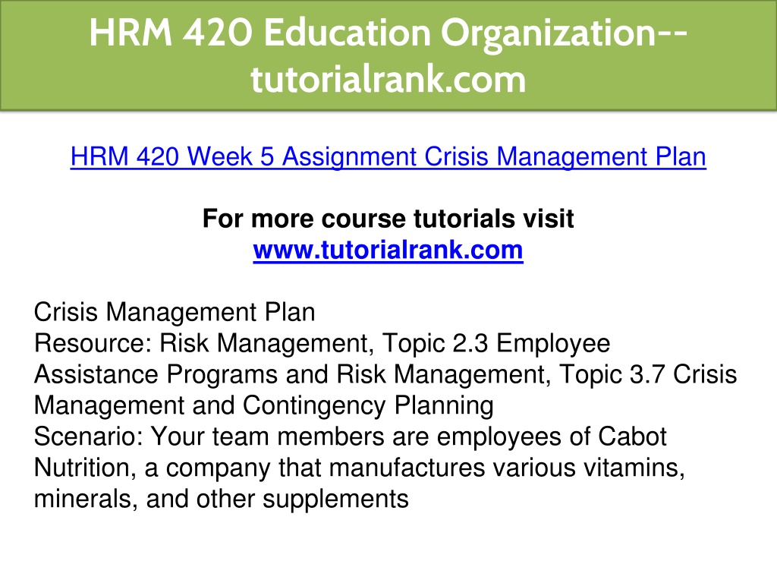Select the 'For more course tutorials visit' text
Viewport: 777px width, 583px height.
pyautogui.click(x=388, y=219)
